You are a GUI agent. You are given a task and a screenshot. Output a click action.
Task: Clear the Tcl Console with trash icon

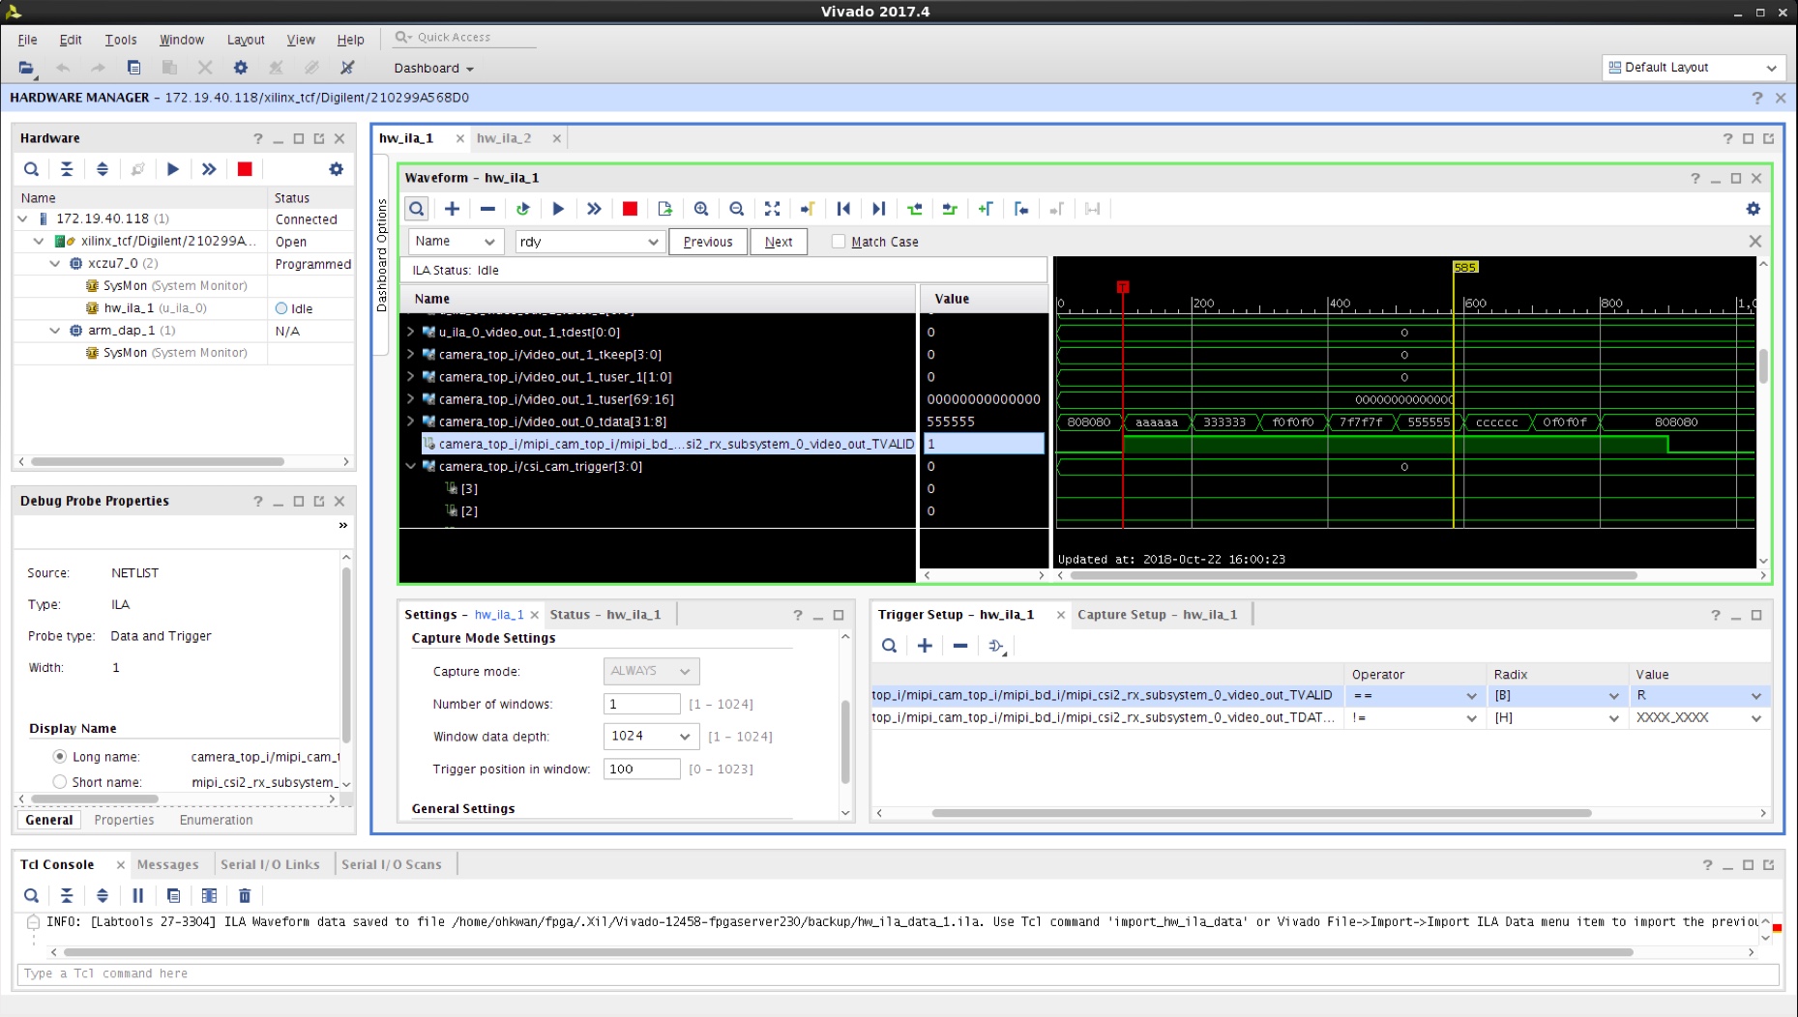(245, 895)
